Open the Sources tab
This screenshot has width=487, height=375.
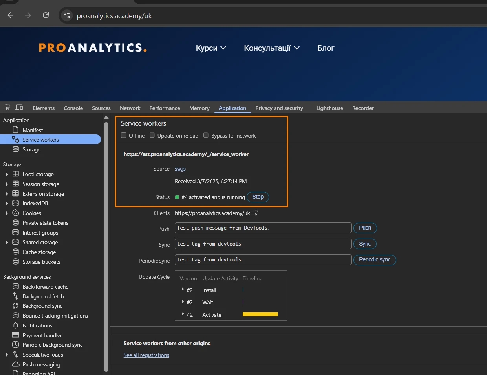point(101,108)
